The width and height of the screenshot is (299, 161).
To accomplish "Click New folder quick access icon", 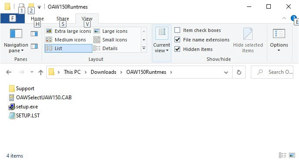I will click(x=31, y=6).
